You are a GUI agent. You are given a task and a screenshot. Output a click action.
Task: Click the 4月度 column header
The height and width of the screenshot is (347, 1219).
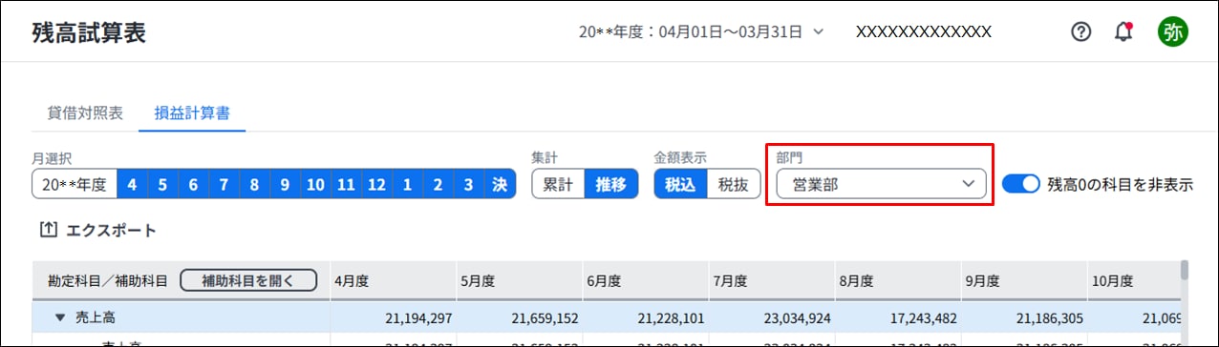(x=394, y=280)
